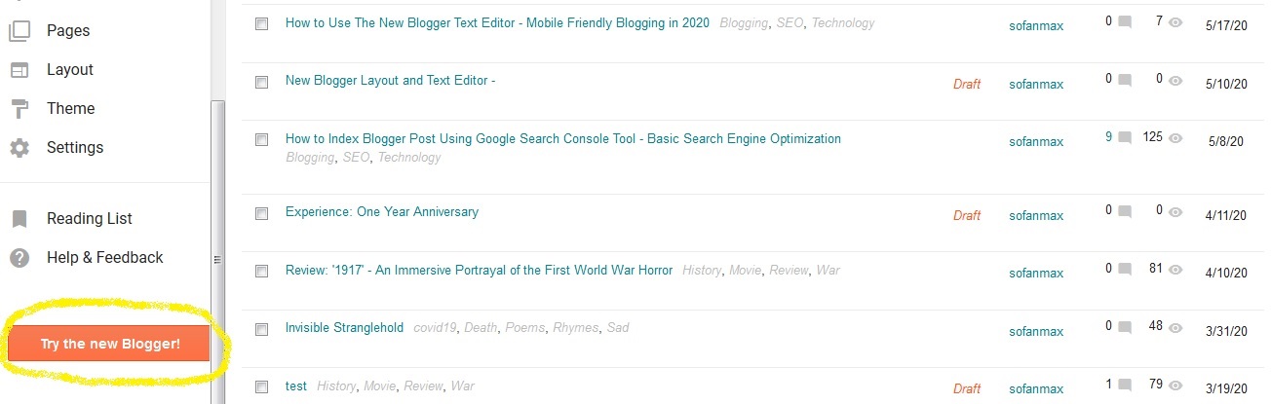Click the sidebar vertical scrollbar handle
The width and height of the screenshot is (1271, 404).
click(x=218, y=251)
